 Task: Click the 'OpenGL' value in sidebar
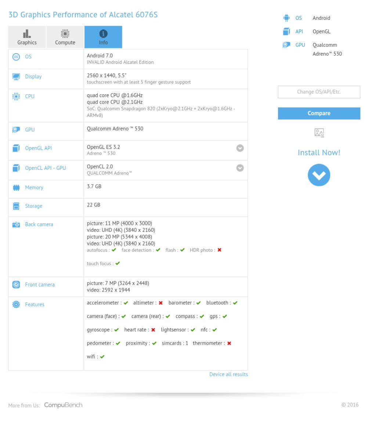(322, 32)
